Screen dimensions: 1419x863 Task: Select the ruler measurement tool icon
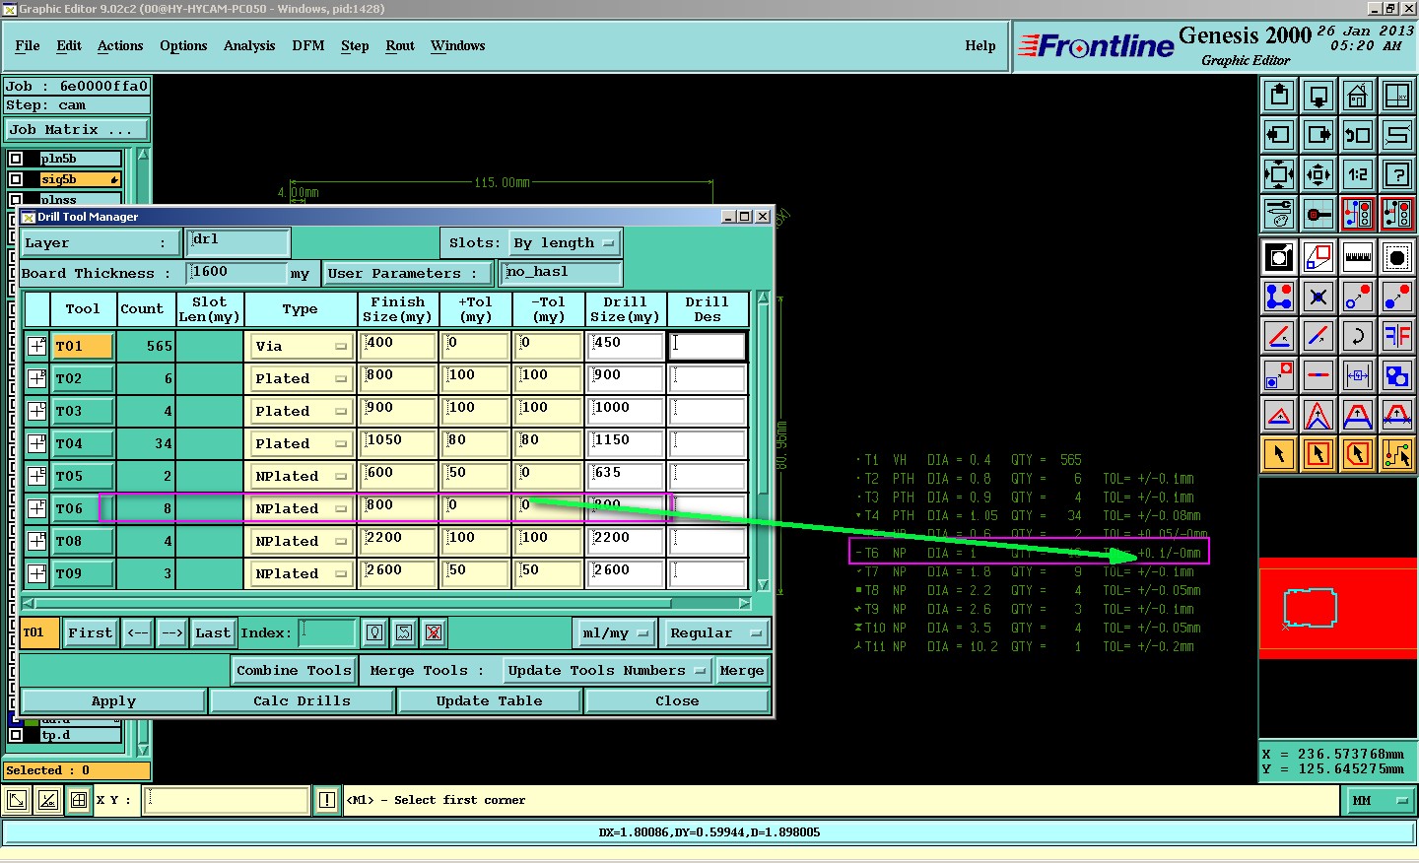tap(1357, 258)
